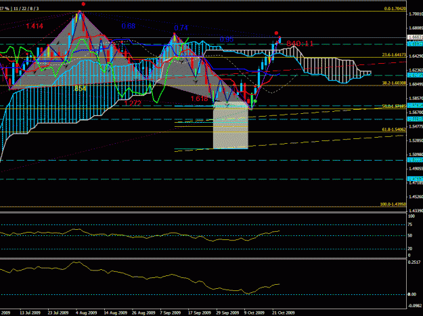Image resolution: width=423 pixels, height=316 pixels.
Task: Click the red 840:11 label
Action: pyautogui.click(x=300, y=43)
